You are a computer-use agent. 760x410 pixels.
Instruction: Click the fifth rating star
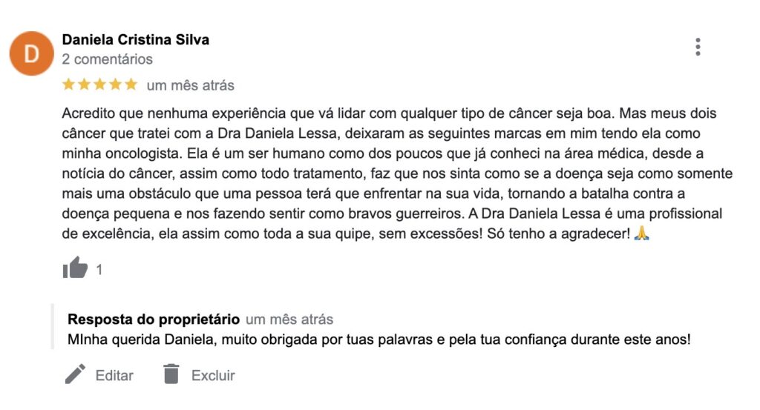coord(131,85)
